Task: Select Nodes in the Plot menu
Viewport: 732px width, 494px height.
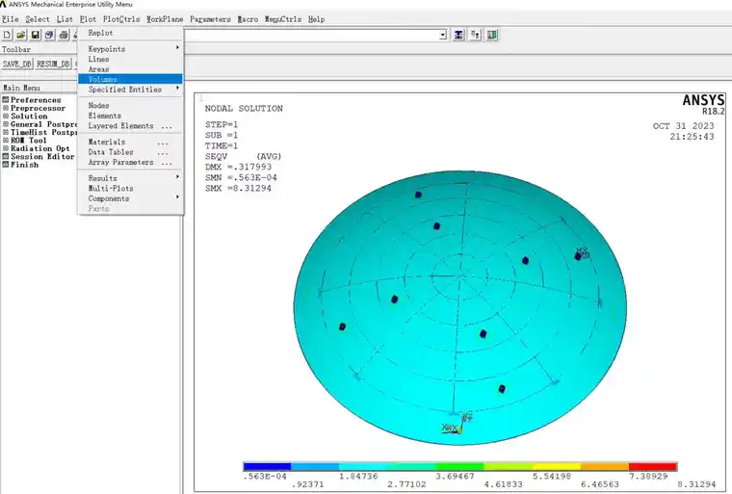Action: (130, 106)
